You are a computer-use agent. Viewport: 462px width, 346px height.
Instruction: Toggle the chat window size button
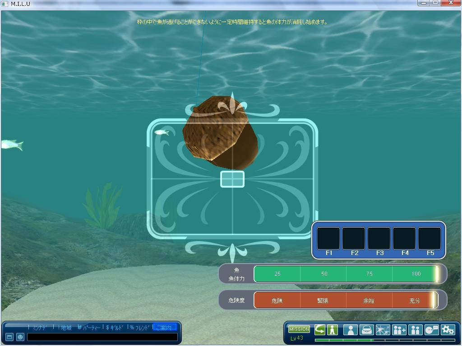click(9, 337)
